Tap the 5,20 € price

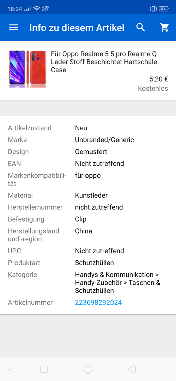point(159,79)
